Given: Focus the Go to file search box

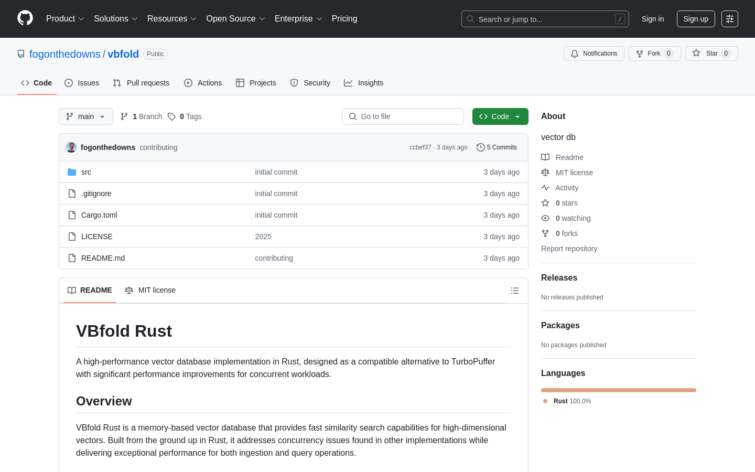Looking at the screenshot, I should [403, 116].
